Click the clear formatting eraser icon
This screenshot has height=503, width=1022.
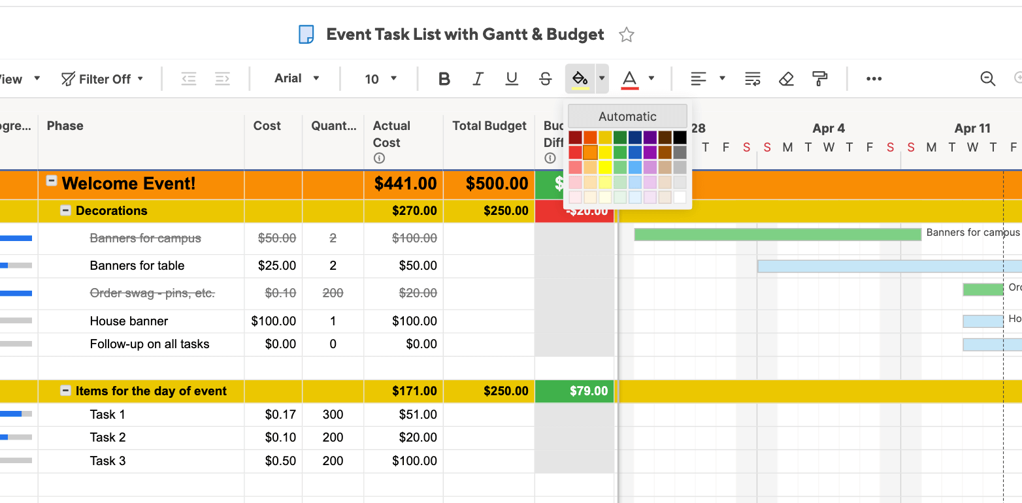click(x=786, y=79)
